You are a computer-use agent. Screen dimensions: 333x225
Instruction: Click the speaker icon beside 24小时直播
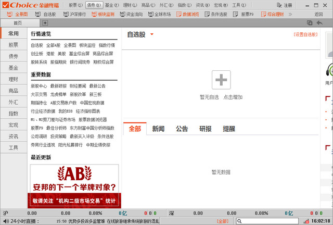(6, 221)
